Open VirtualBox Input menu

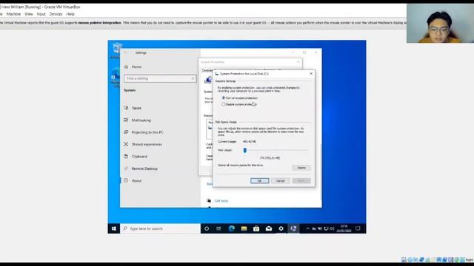click(x=41, y=14)
